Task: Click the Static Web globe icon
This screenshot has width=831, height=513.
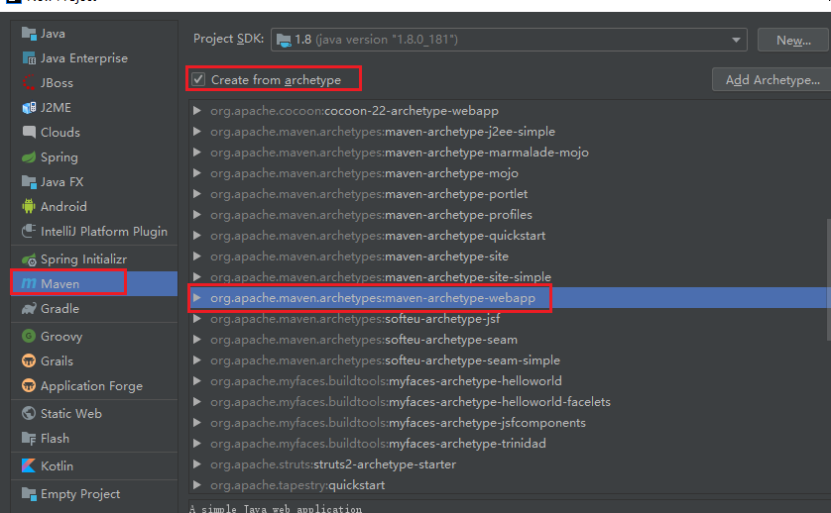Action: 29,414
